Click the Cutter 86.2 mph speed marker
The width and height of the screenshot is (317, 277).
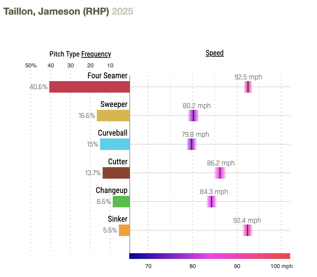click(220, 173)
